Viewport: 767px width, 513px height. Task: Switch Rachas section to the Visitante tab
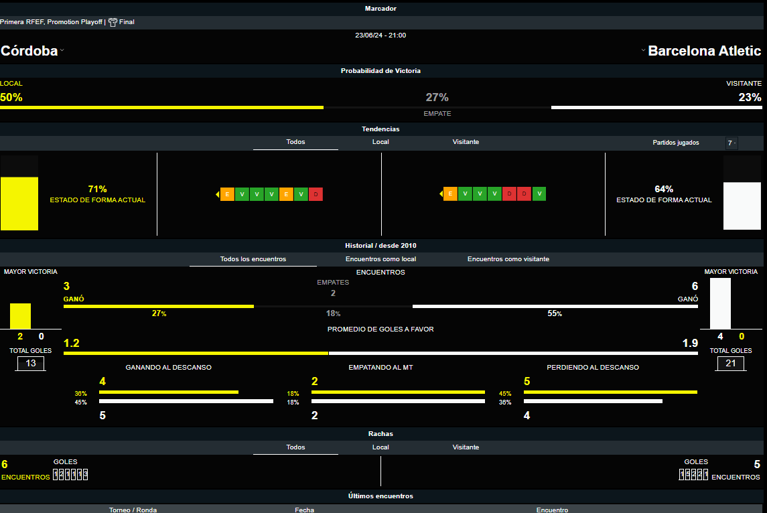[466, 447]
